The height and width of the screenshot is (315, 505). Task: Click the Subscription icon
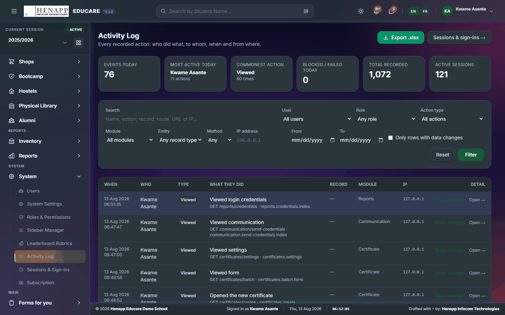[x=21, y=283]
